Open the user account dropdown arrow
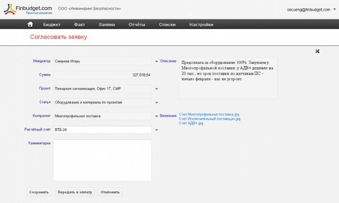 (x=334, y=9)
